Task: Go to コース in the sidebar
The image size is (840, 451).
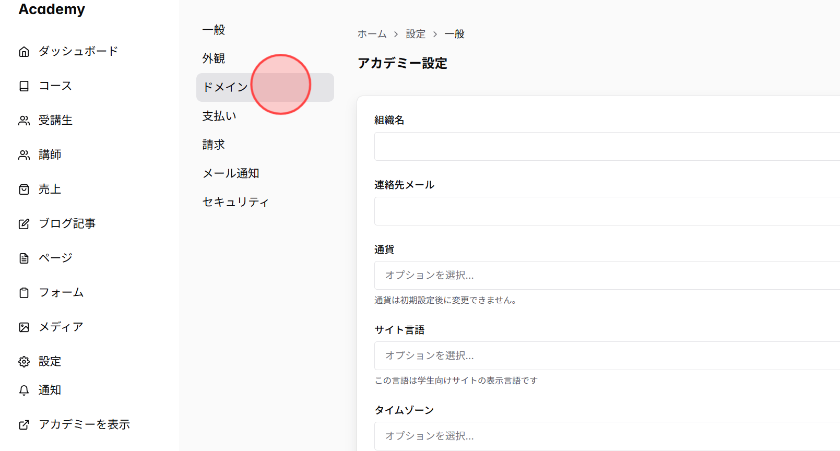Action: click(x=55, y=86)
